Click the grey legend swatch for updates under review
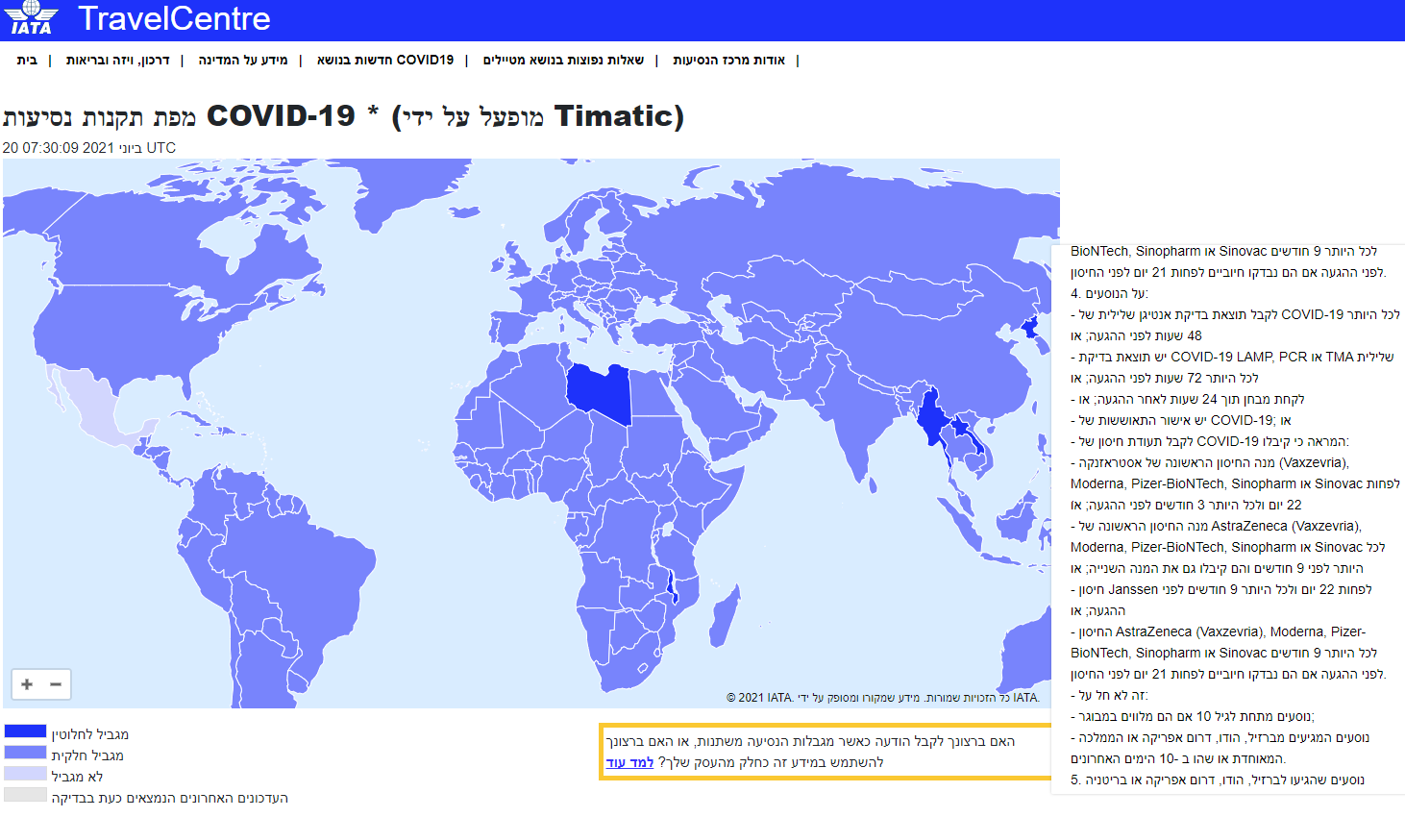Image resolution: width=1405 pixels, height=817 pixels. [x=25, y=795]
